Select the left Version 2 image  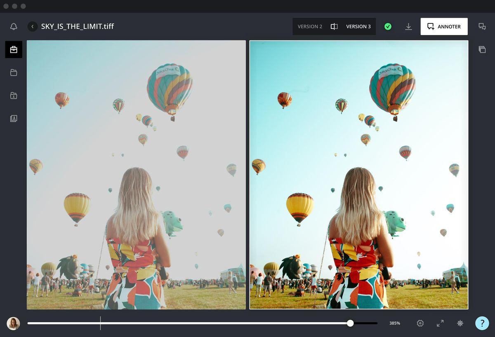136,175
